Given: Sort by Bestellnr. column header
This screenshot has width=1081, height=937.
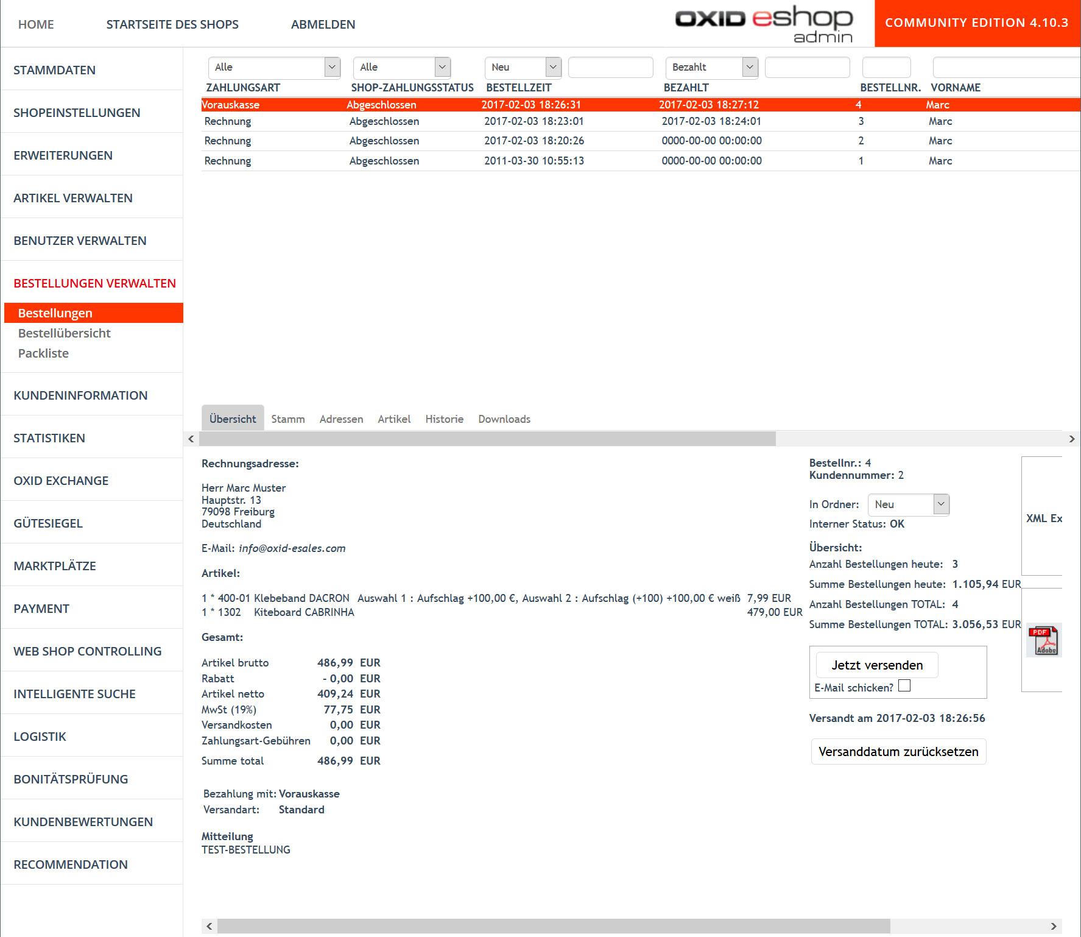Looking at the screenshot, I should pos(890,88).
